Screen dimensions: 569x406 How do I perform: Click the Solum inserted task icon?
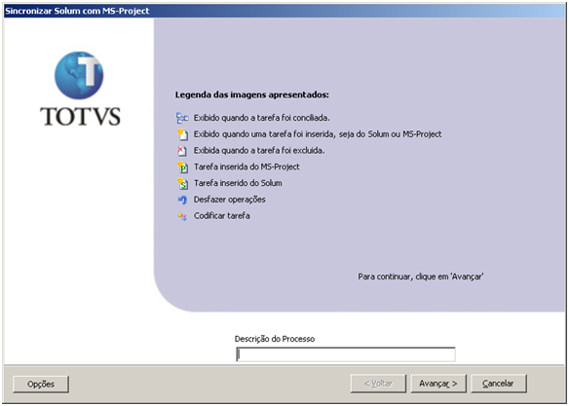182,183
